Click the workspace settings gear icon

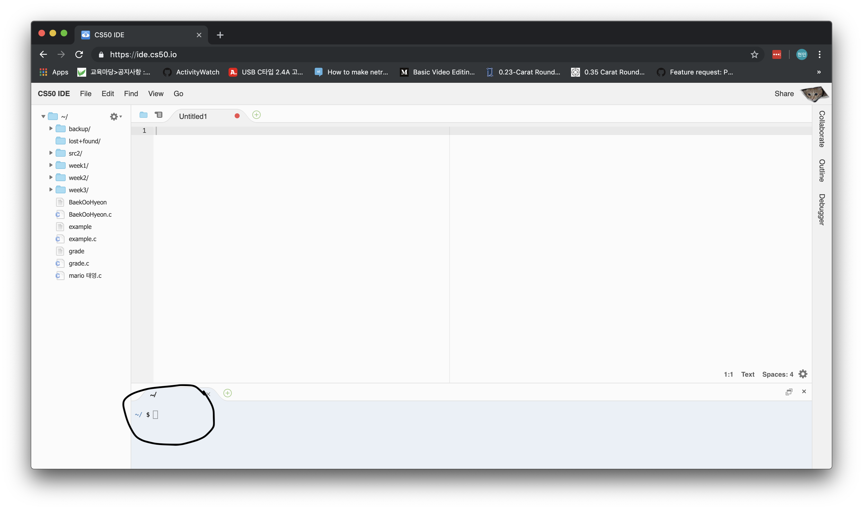click(x=114, y=116)
